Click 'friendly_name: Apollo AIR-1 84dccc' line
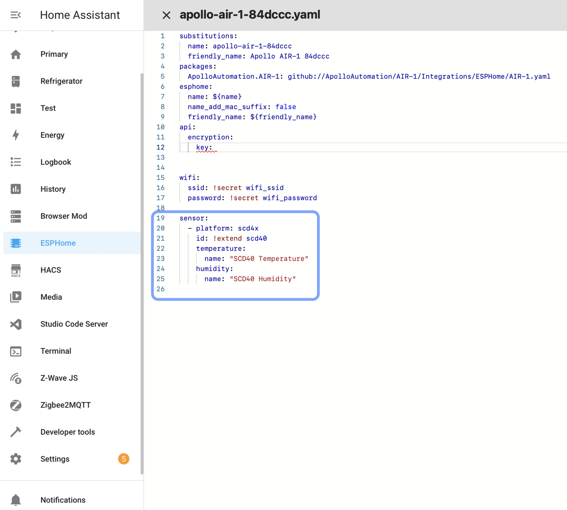The height and width of the screenshot is (510, 567). [259, 56]
